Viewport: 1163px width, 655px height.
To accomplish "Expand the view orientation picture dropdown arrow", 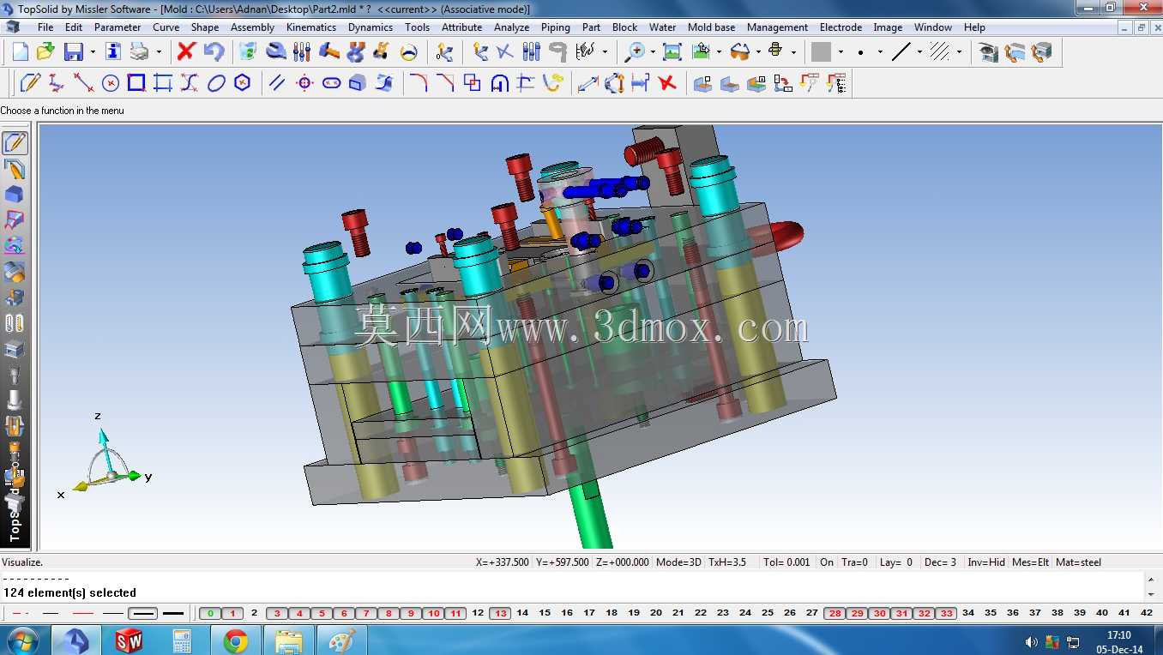I will [x=719, y=52].
